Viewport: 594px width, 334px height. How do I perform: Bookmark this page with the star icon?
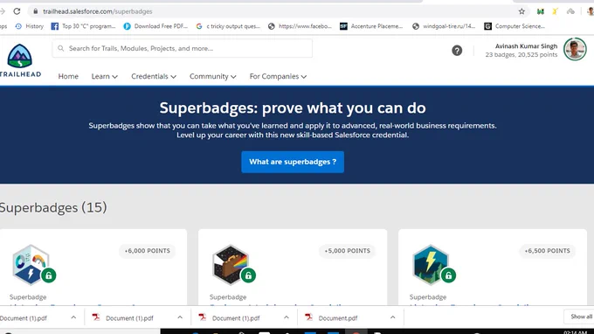coord(521,11)
